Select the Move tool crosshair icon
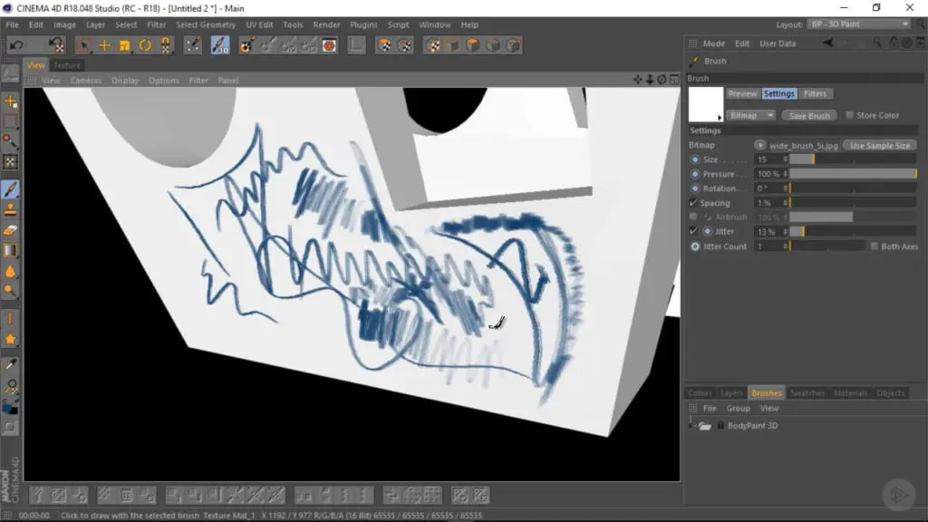The width and height of the screenshot is (928, 522). click(x=104, y=45)
